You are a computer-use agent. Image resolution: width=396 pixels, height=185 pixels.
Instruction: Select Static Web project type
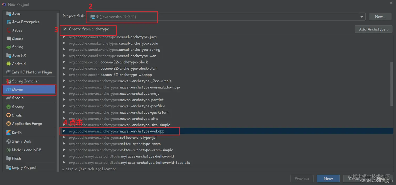click(x=29, y=142)
